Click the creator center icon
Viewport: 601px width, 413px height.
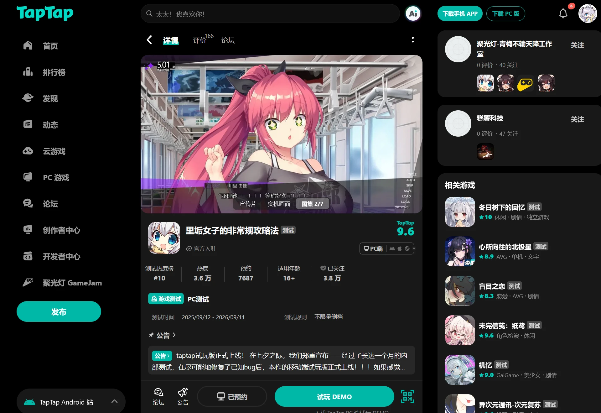28,230
